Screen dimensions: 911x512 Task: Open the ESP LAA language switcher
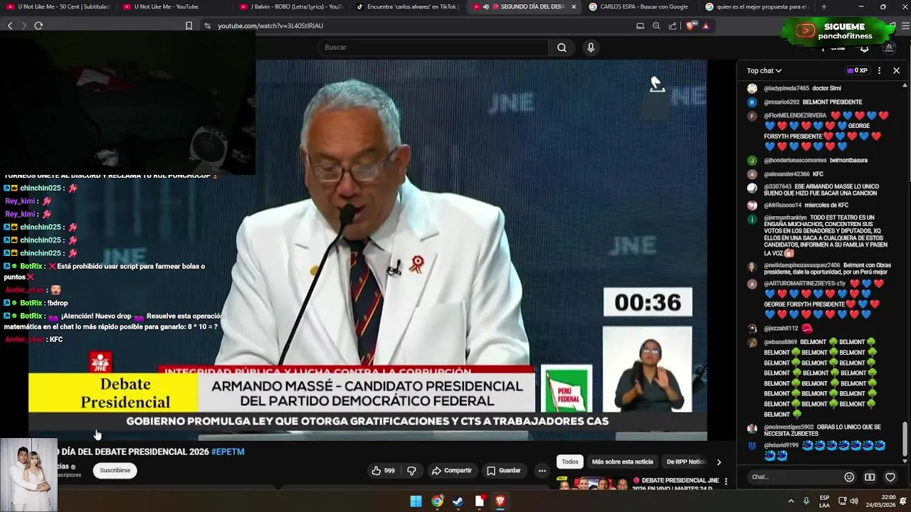pyautogui.click(x=825, y=501)
